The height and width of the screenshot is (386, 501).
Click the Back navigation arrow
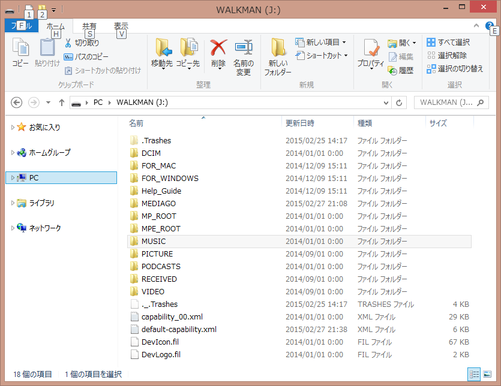17,102
